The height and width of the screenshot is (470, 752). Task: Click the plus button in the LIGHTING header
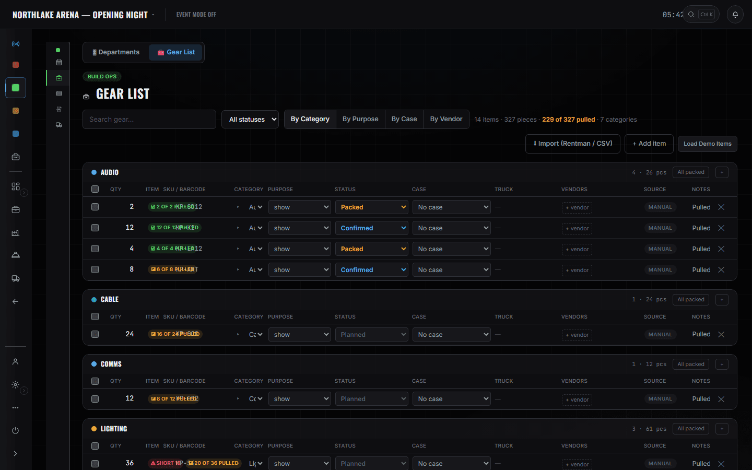pyautogui.click(x=722, y=429)
